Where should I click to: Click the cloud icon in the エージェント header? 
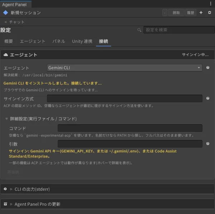[x=6, y=55]
